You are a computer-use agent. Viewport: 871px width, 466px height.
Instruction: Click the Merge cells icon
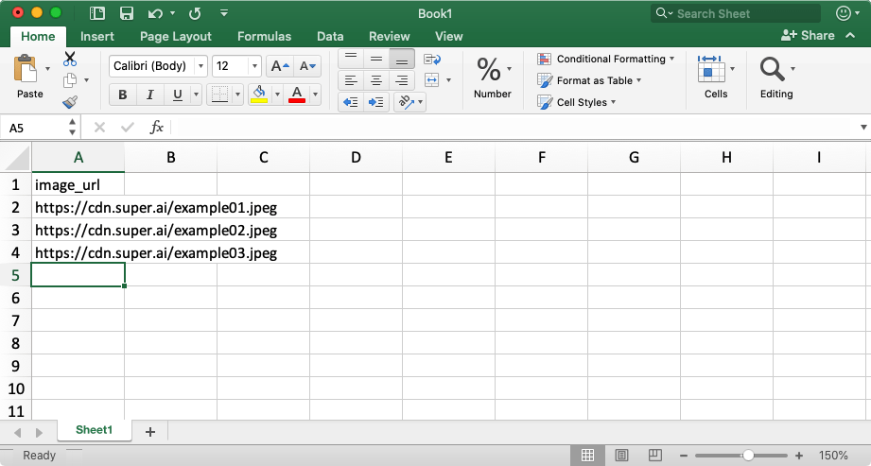tap(432, 80)
